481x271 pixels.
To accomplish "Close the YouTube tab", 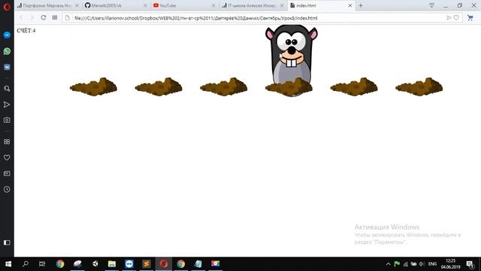I will (213, 5).
